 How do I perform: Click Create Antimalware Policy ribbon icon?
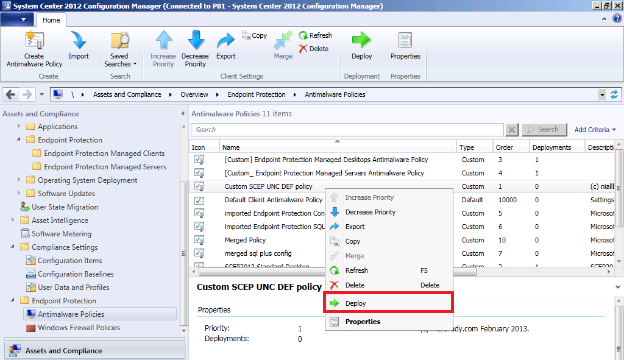coord(34,41)
